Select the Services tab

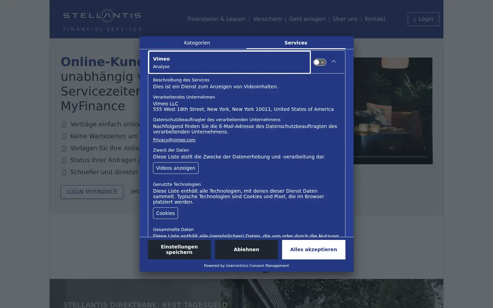(296, 43)
